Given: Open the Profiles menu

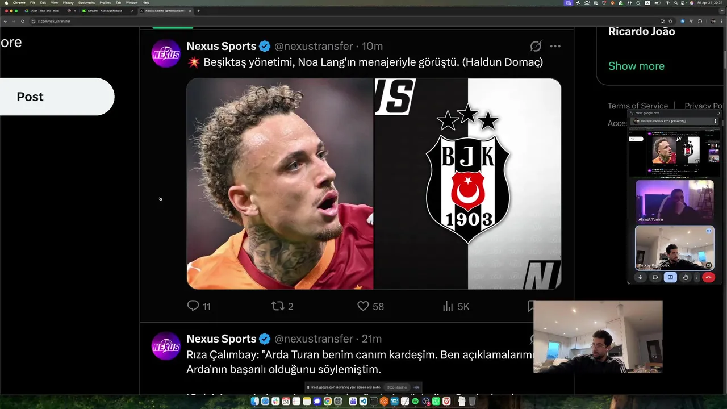Looking at the screenshot, I should (x=105, y=3).
